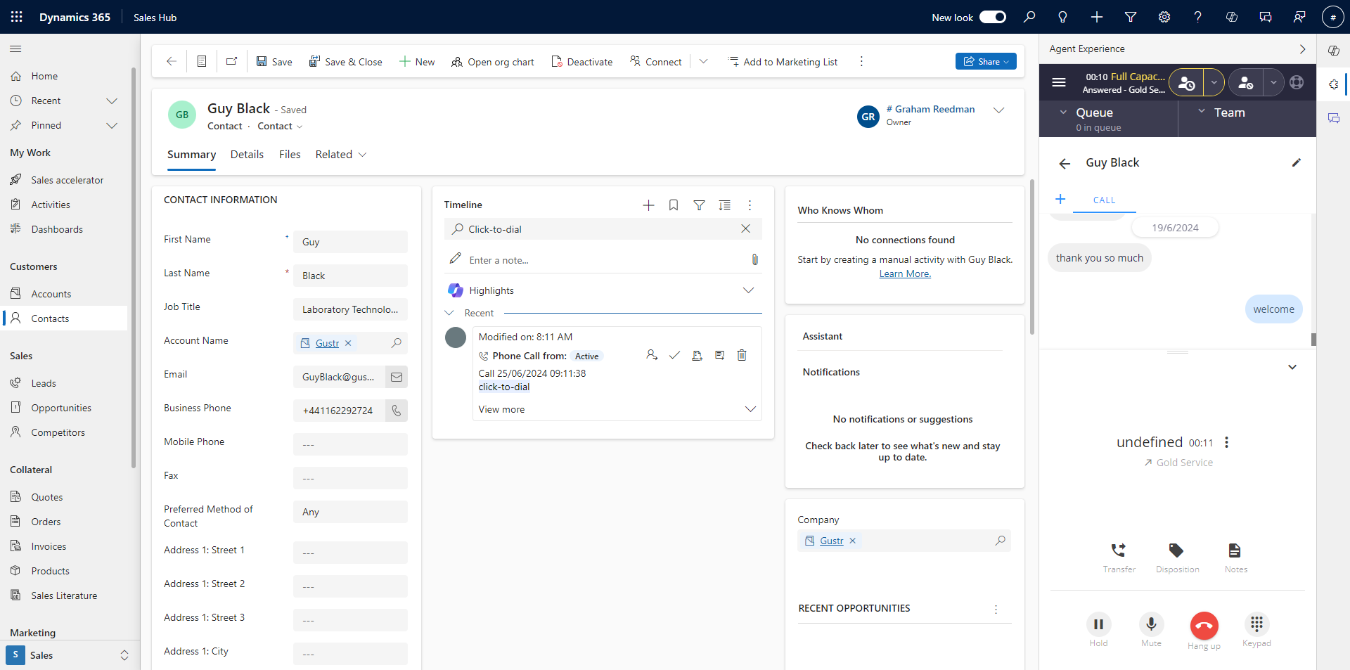The width and height of the screenshot is (1350, 670).
Task: Switch to the Files tab
Action: click(x=290, y=155)
